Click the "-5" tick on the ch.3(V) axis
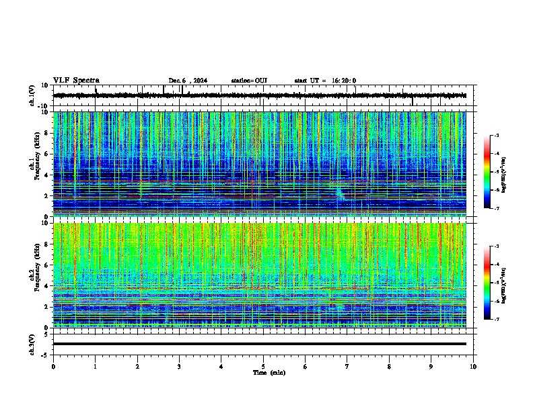Image resolution: width=533 pixels, height=411 pixels. (45, 355)
